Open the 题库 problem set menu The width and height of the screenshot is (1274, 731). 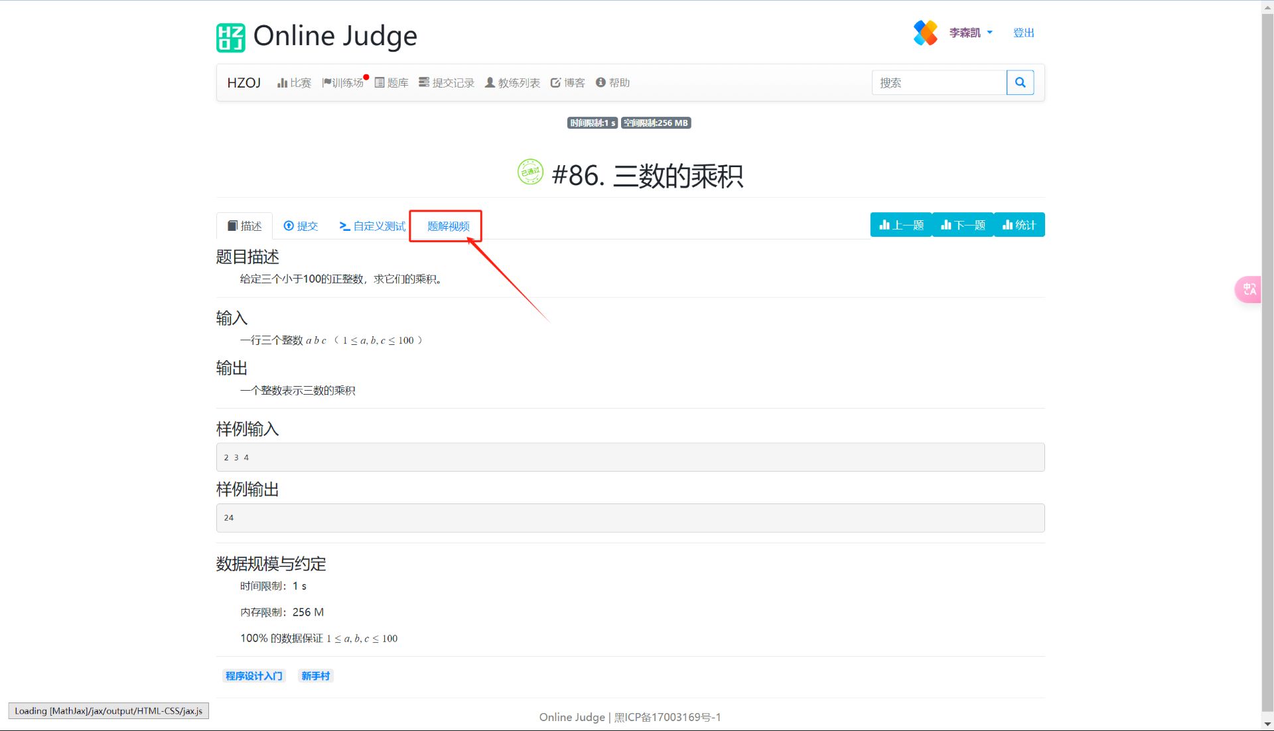[x=391, y=83]
